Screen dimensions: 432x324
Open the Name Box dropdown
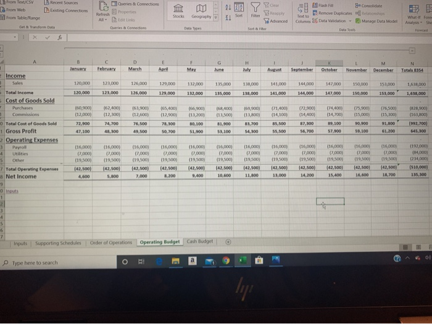click(x=15, y=37)
